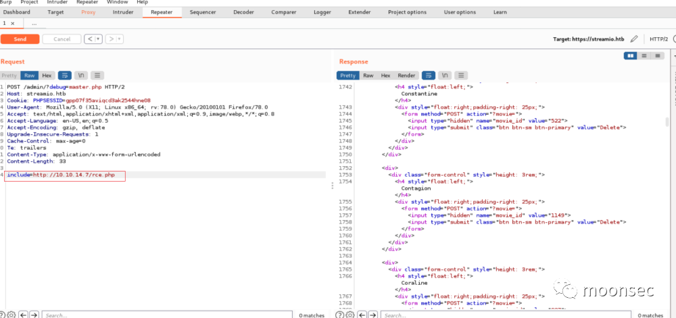
Task: Open the User options tab
Action: pos(460,12)
